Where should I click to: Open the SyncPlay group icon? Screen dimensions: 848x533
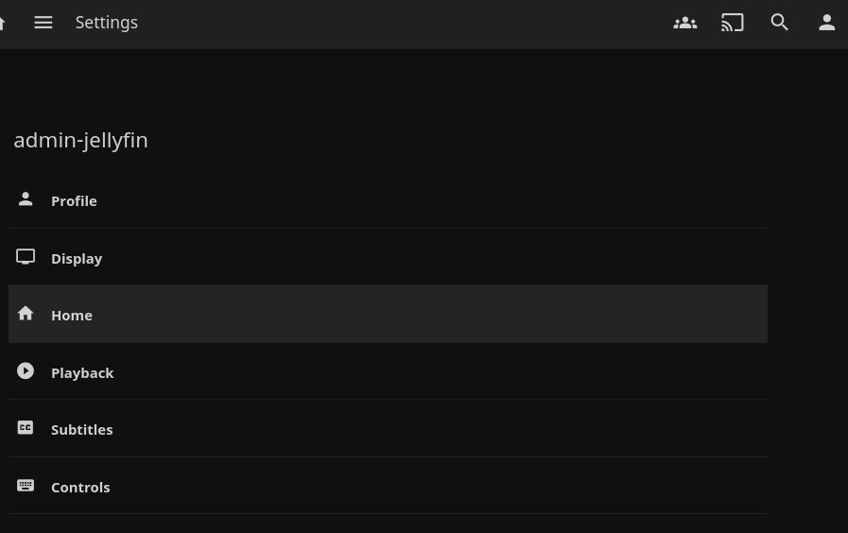tap(685, 23)
